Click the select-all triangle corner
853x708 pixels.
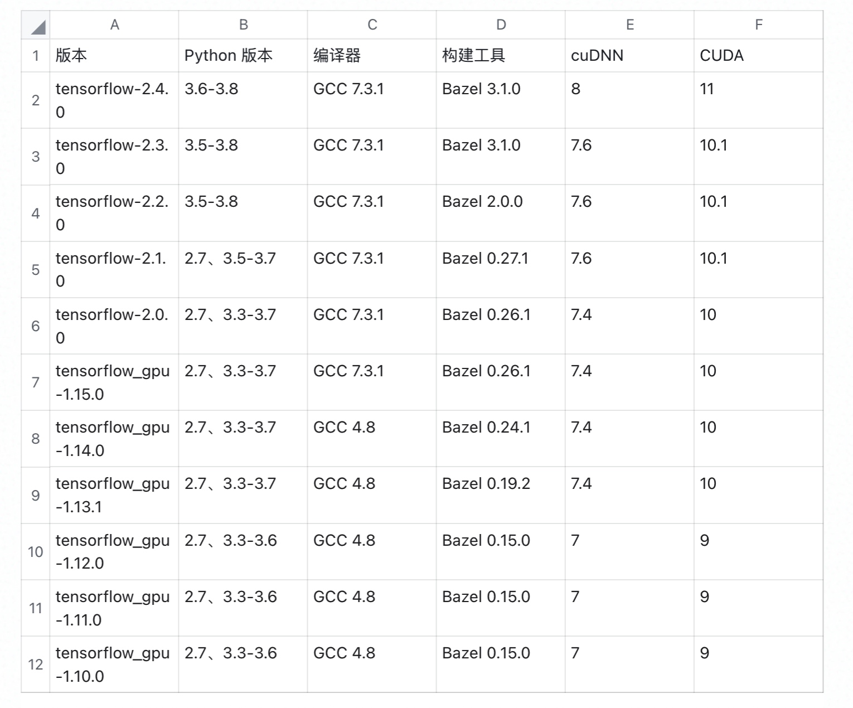pyautogui.click(x=36, y=25)
